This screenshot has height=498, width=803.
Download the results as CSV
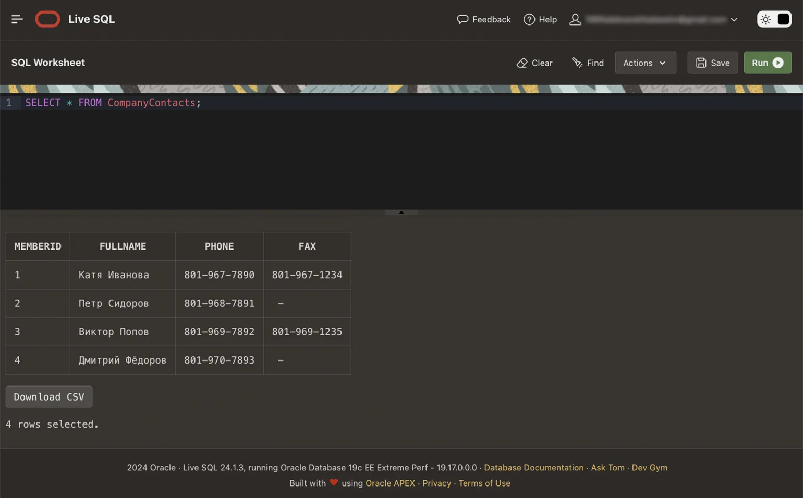[49, 397]
